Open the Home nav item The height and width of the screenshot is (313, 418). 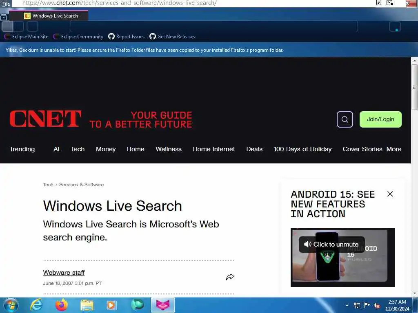click(x=136, y=149)
